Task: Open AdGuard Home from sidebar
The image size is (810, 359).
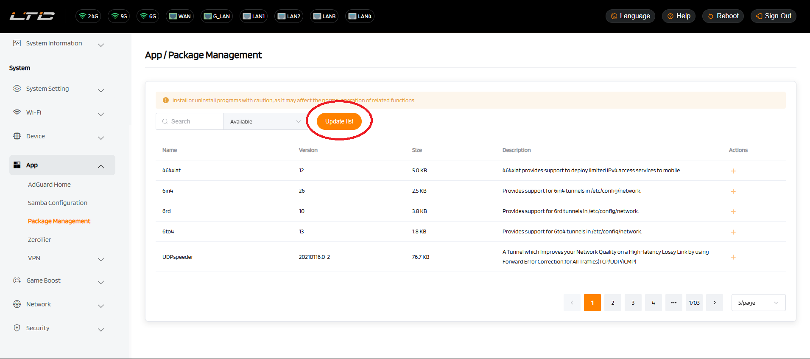Action: click(49, 185)
